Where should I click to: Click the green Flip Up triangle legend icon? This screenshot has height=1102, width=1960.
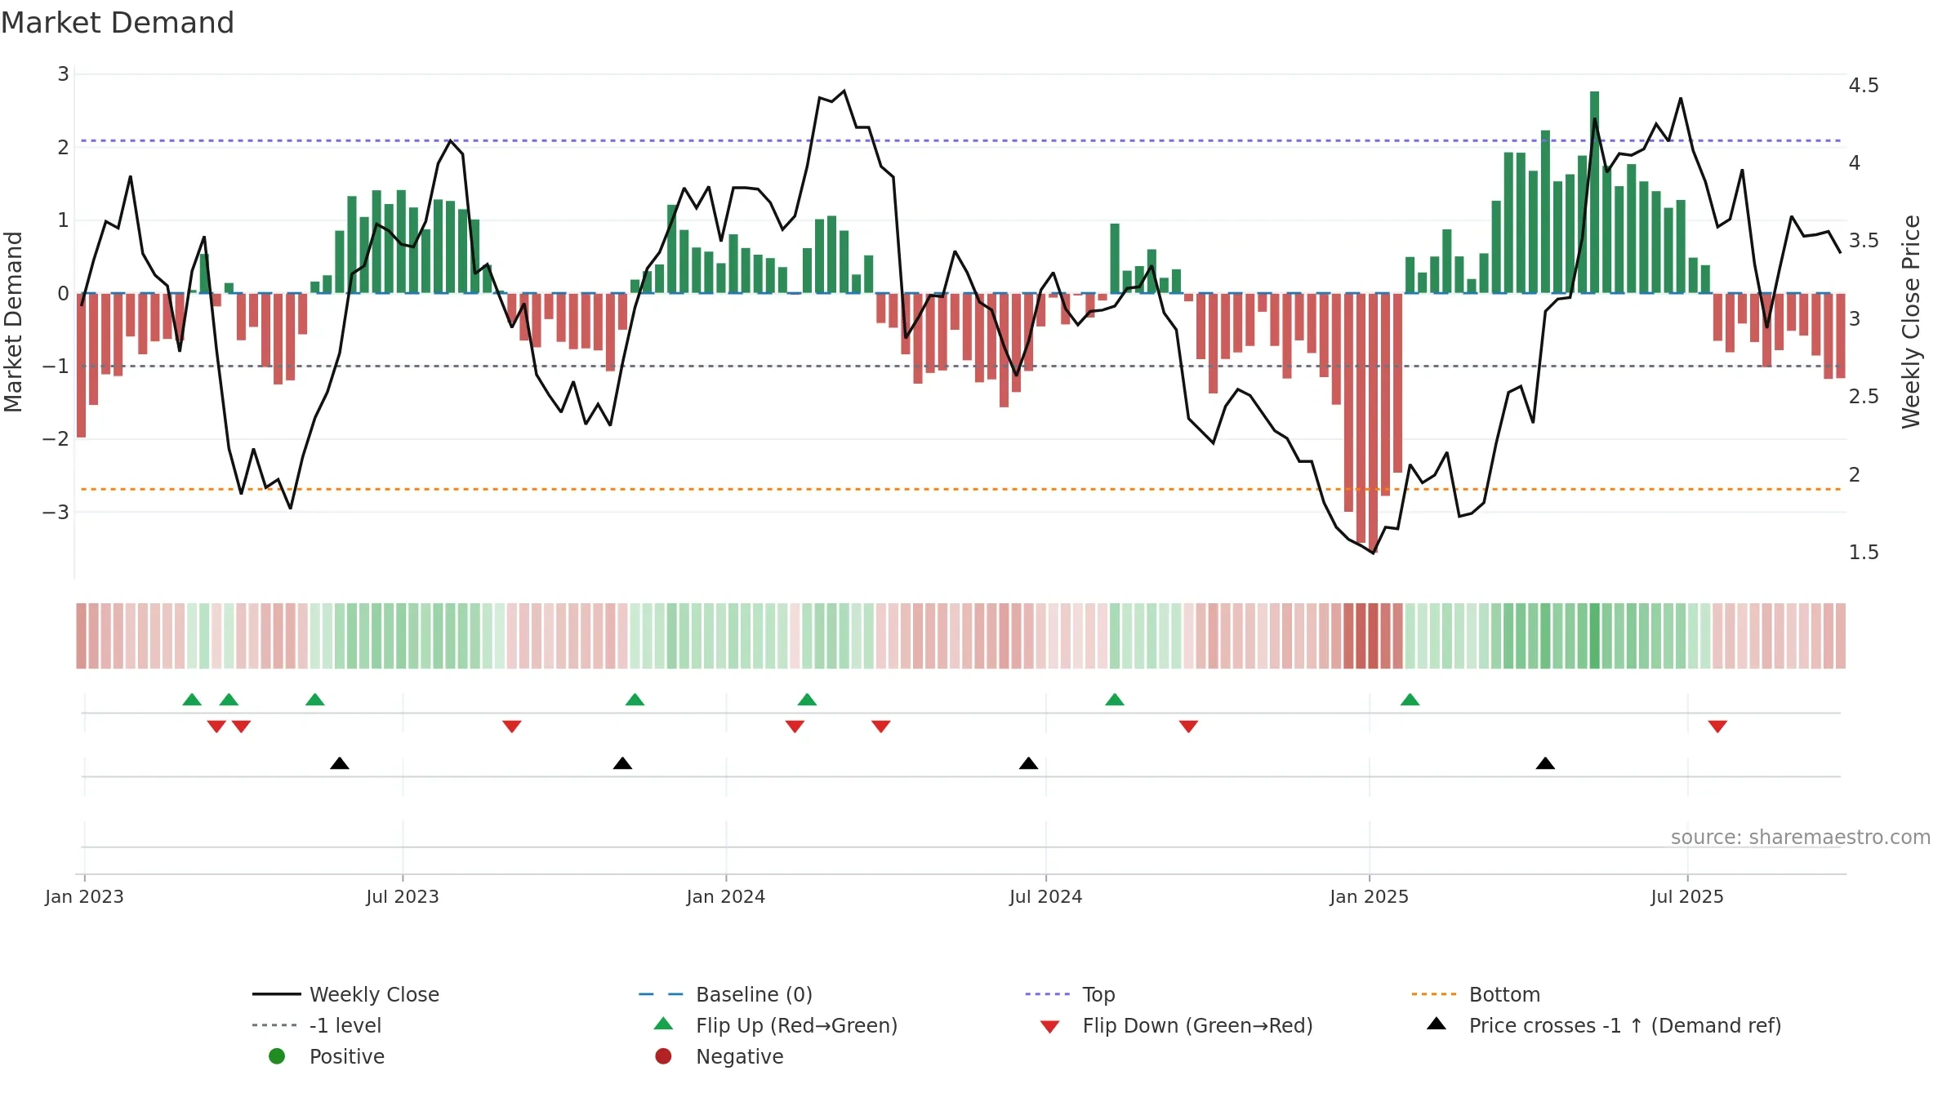click(663, 1024)
